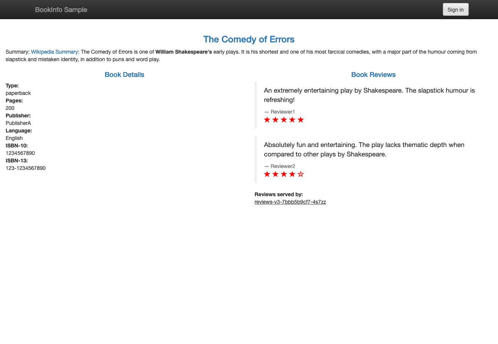Click the first star under Reviewer1
The width and height of the screenshot is (498, 344).
pos(267,120)
